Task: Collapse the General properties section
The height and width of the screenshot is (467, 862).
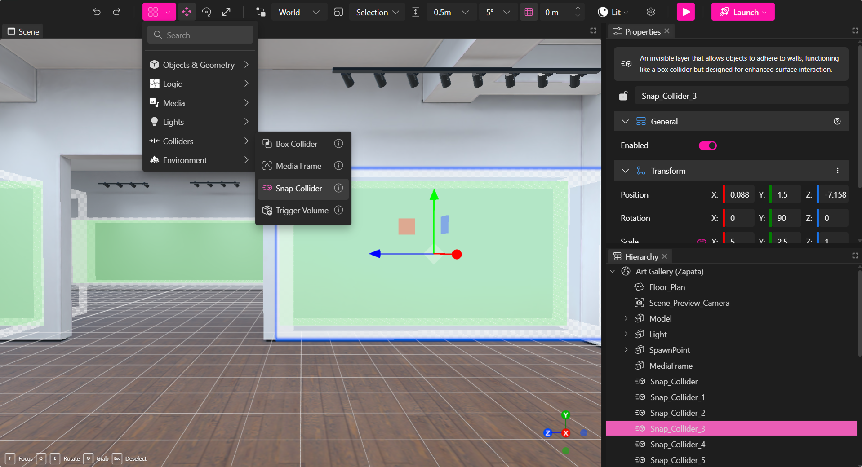Action: pyautogui.click(x=625, y=121)
